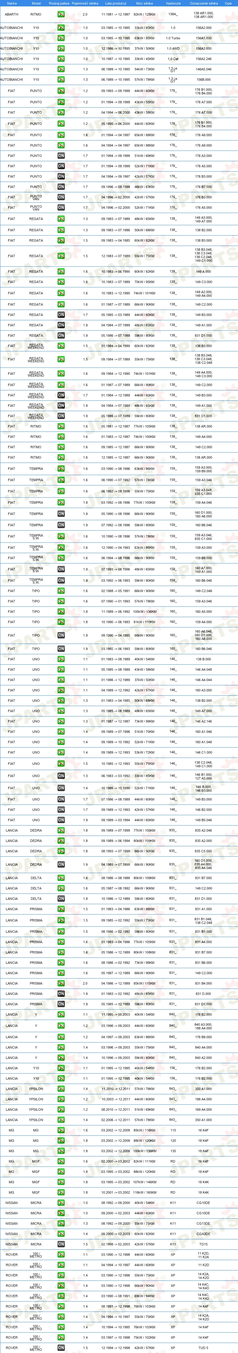Click petrol icon in FIAT TIPO 100kW / 136KM row
The width and height of the screenshot is (238, 1353).
pyautogui.click(x=61, y=611)
